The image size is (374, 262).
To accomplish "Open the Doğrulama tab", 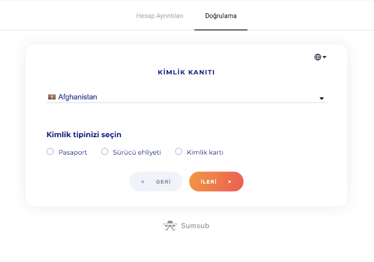I will point(221,16).
